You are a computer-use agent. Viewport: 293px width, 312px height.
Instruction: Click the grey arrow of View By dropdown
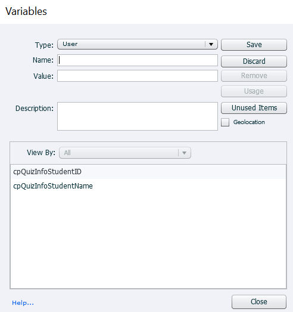click(x=185, y=153)
